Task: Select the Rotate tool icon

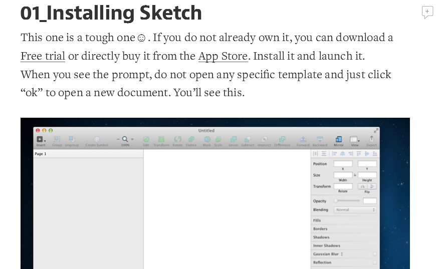Action: [x=177, y=139]
